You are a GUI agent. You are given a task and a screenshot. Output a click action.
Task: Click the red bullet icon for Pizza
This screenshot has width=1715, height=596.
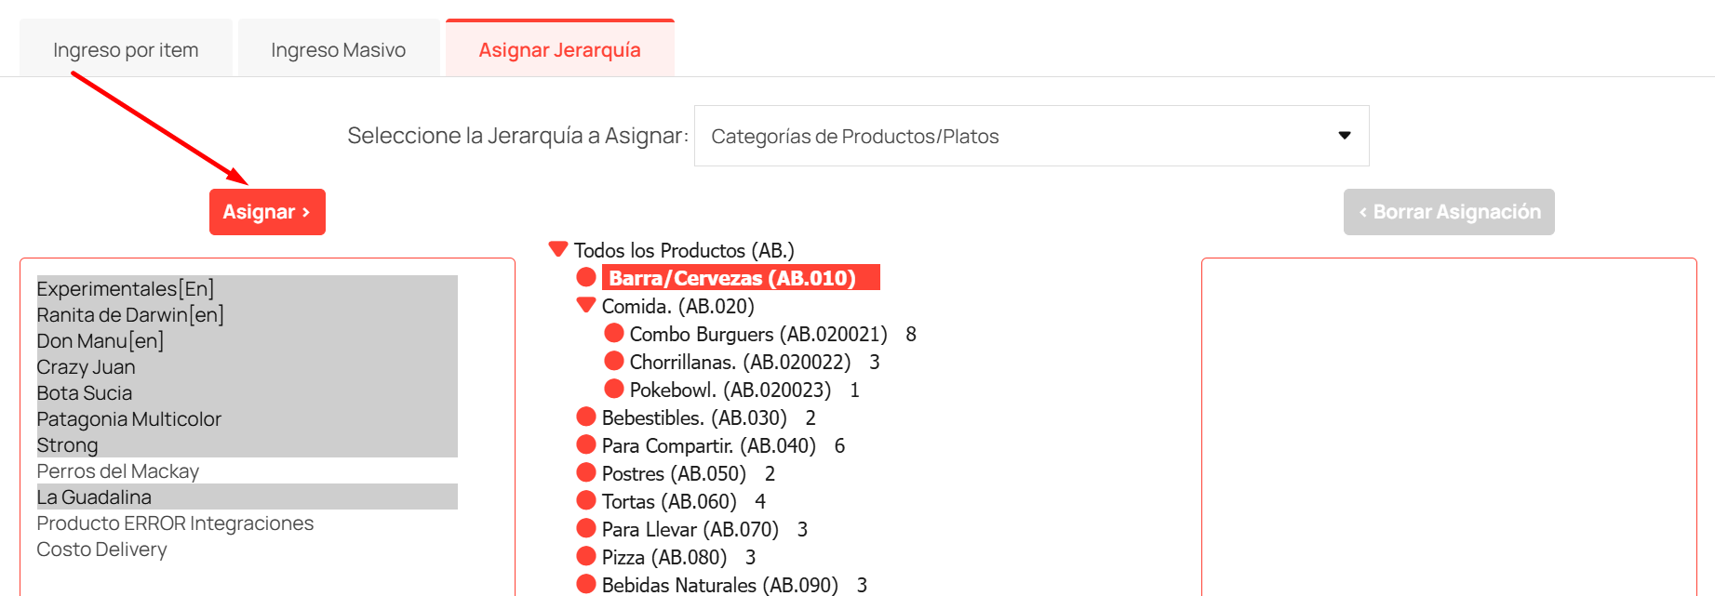click(x=586, y=556)
